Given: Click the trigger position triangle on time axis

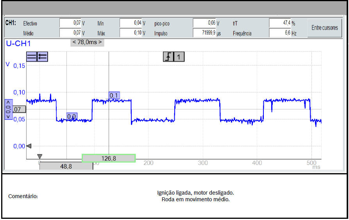Looking at the screenshot, I should (x=39, y=156).
